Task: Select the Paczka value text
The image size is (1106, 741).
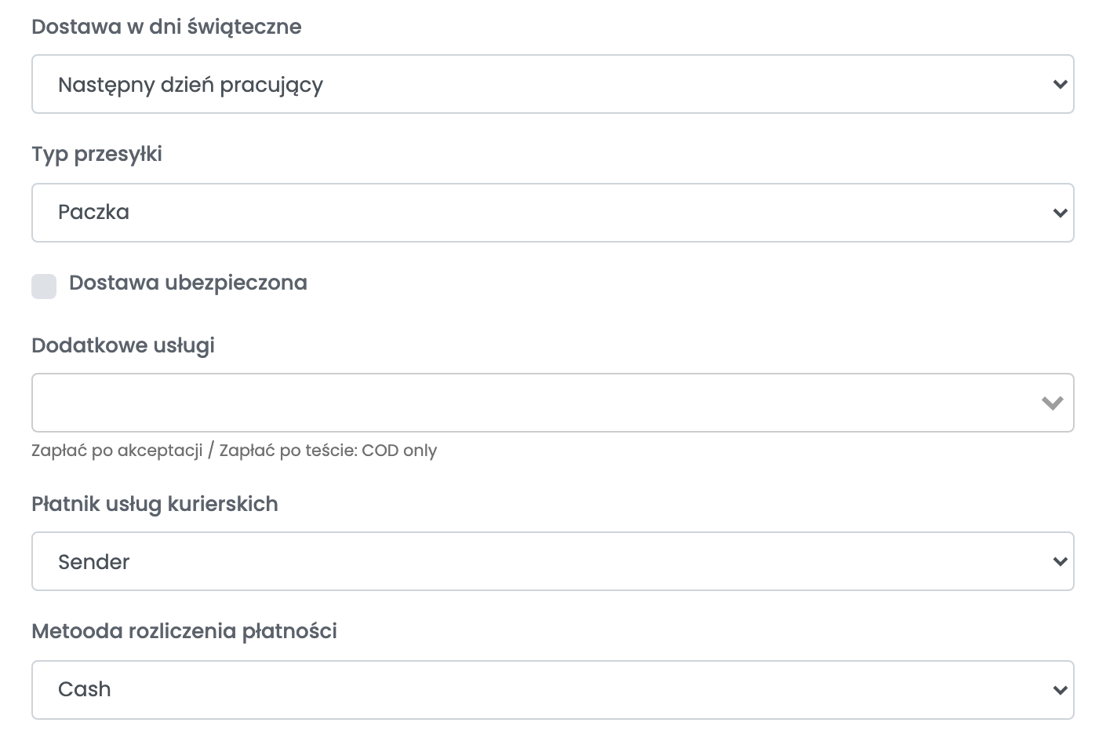Action: click(93, 212)
